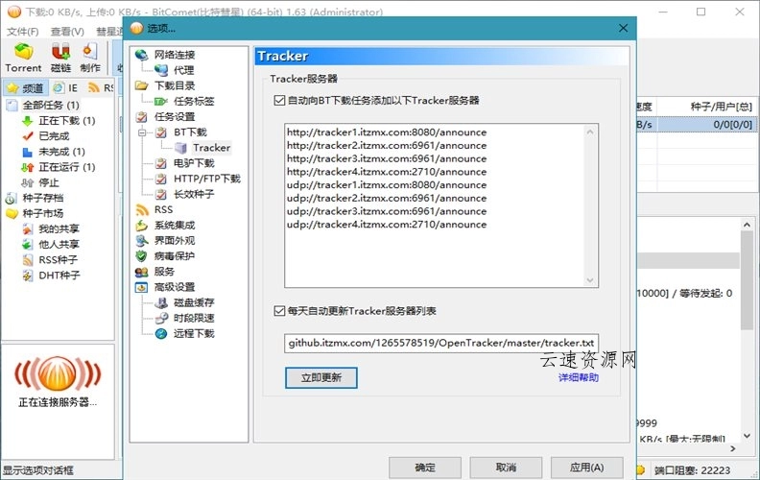
Task: Click green downloading arrow icon in sidebar
Action: tap(28, 121)
